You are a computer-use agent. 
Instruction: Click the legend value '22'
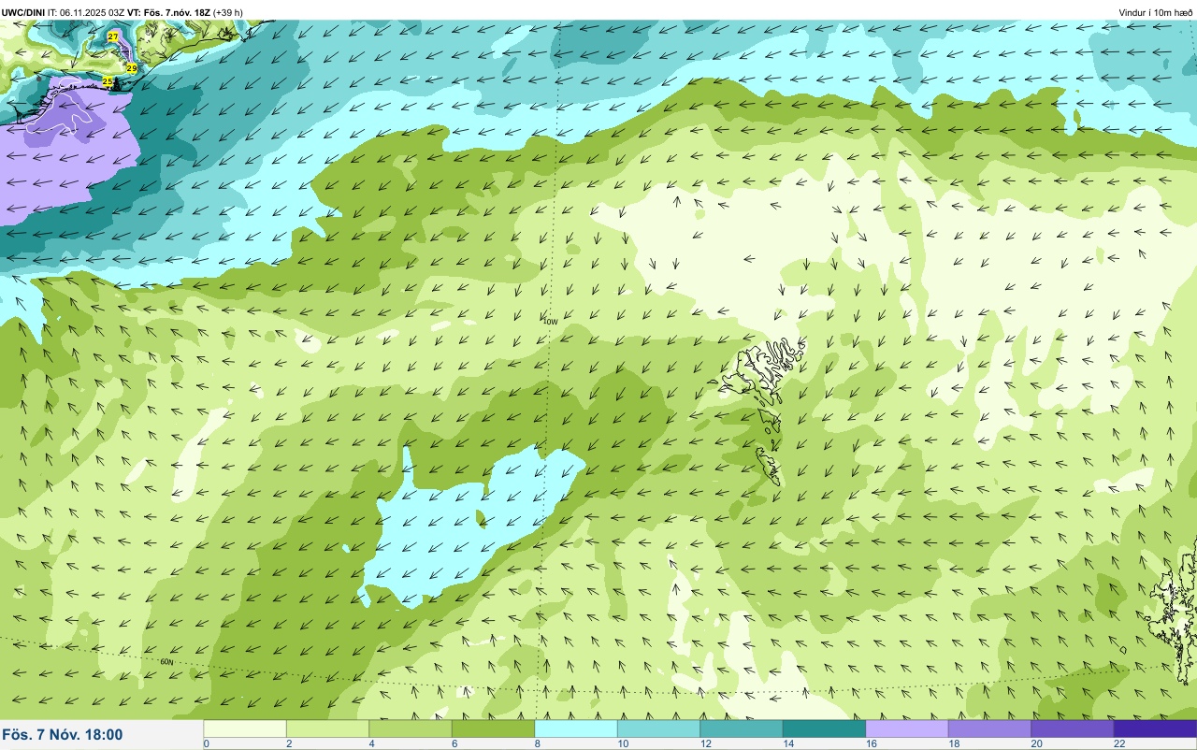[1119, 743]
